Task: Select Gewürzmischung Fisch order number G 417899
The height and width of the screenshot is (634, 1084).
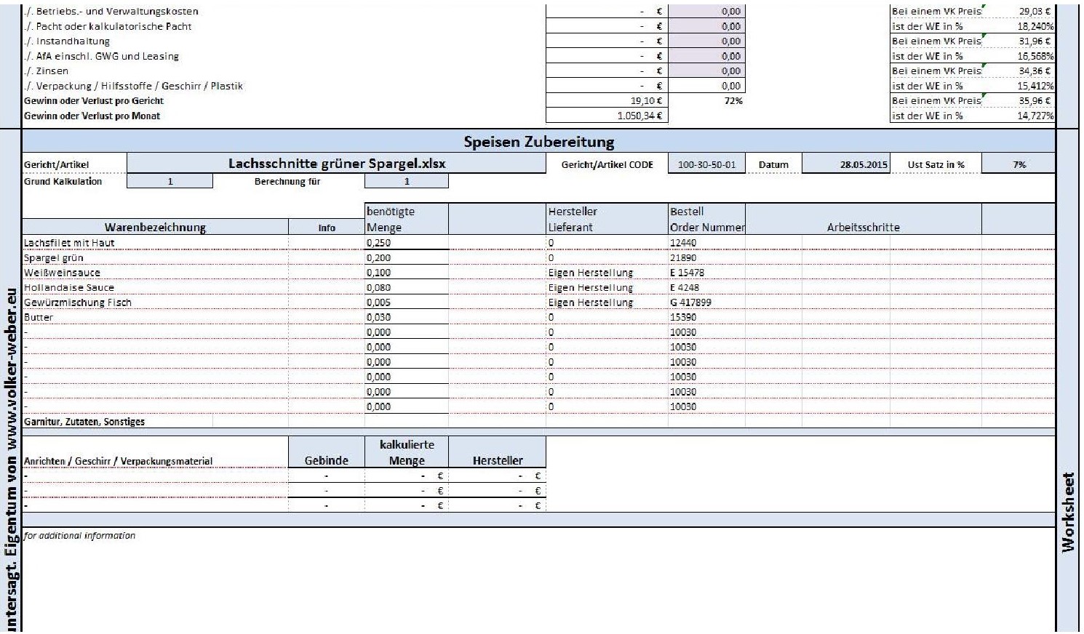Action: [x=690, y=302]
